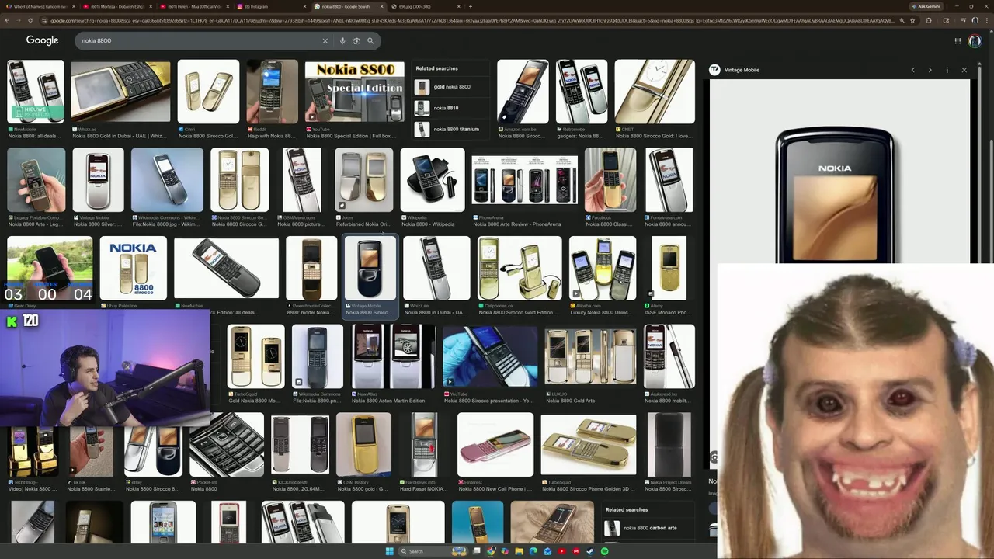Open Hard Reset NOKIA image result
This screenshot has width=994, height=559.
425,445
